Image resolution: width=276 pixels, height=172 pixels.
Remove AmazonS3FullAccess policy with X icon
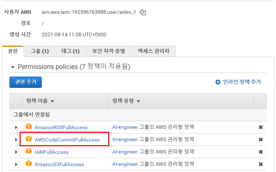pos(261,164)
